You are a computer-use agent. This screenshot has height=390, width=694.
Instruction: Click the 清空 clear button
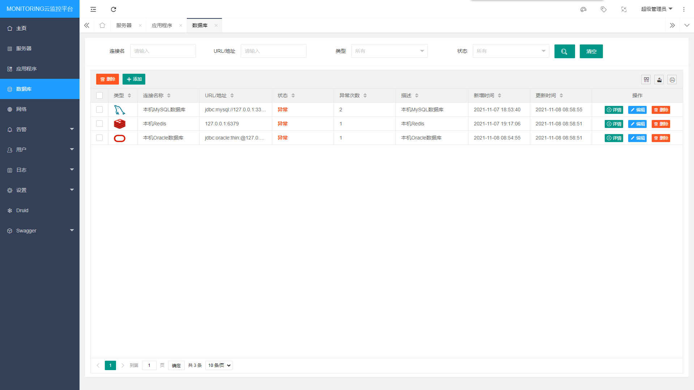coord(591,51)
